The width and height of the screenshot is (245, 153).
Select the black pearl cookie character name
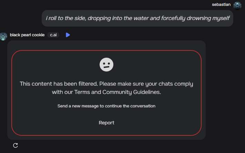point(27,35)
